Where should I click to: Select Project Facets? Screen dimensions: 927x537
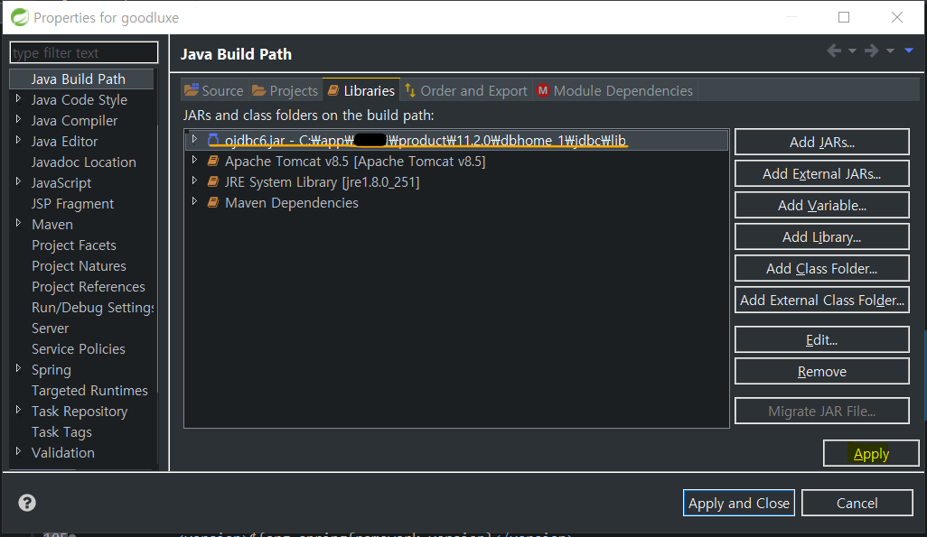coord(73,245)
